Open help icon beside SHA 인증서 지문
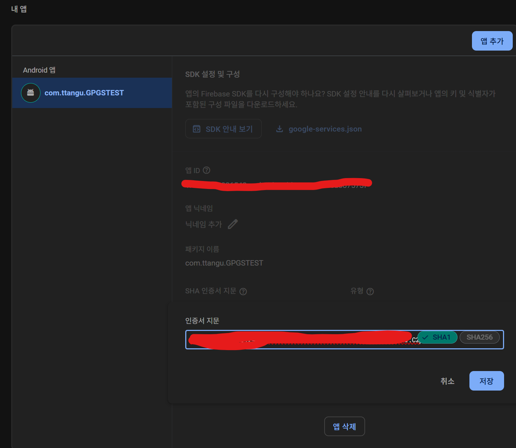The height and width of the screenshot is (448, 516). (x=243, y=291)
